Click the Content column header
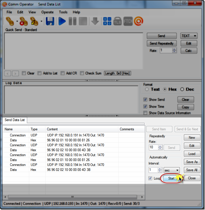Viewport: 205px width, 210px height. 82,129
